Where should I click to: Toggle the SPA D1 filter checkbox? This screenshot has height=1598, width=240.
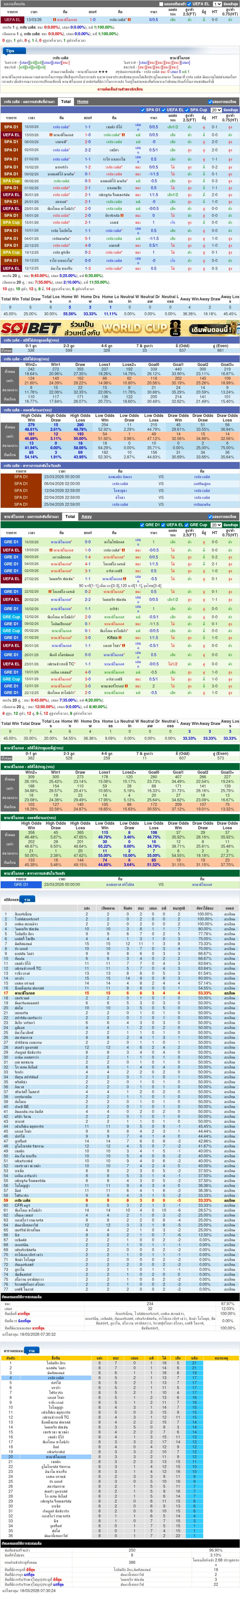click(x=143, y=110)
